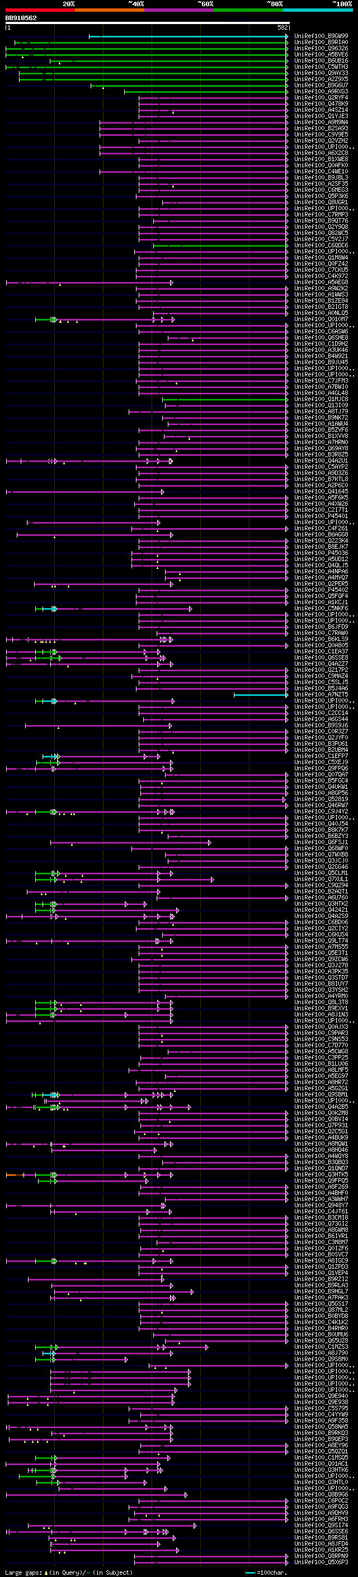
Task: Select hit label UniRef100_C4WE10
Action: click(321, 171)
